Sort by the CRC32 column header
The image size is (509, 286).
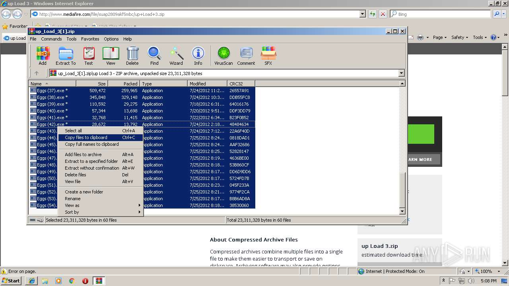[x=241, y=84]
